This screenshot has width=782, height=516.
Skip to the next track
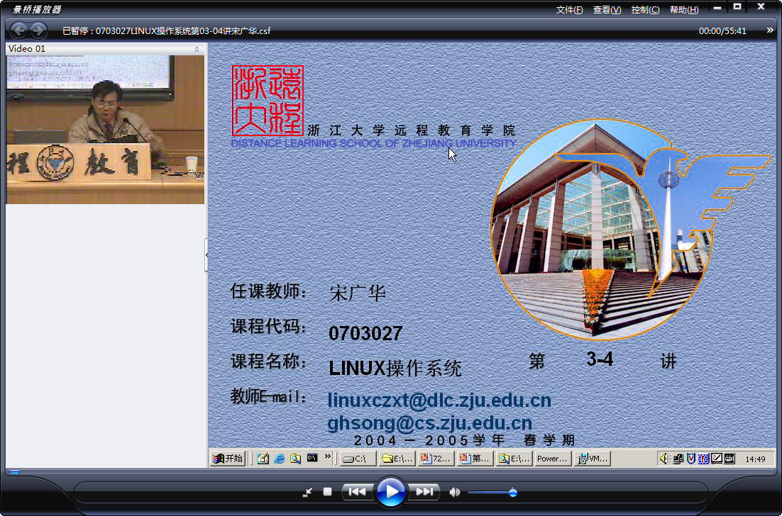(x=424, y=492)
